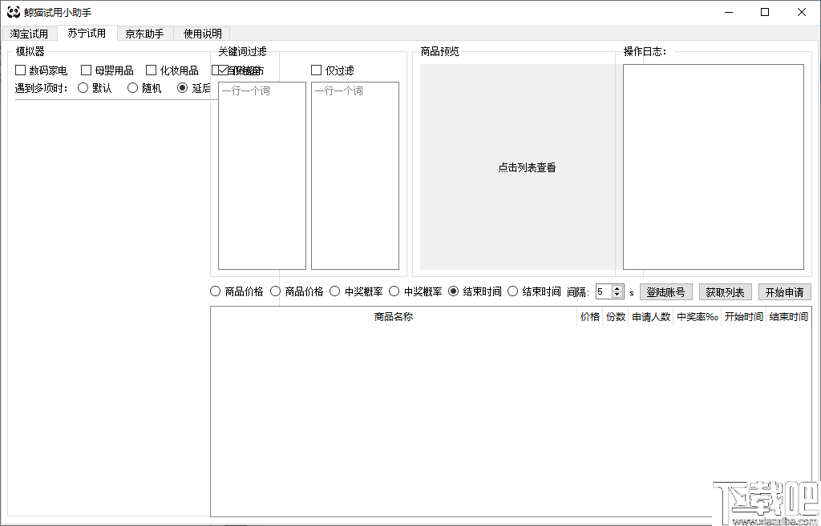Select the 随机 radio option

point(132,88)
